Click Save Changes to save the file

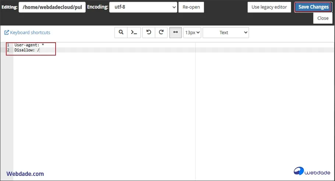pyautogui.click(x=313, y=7)
